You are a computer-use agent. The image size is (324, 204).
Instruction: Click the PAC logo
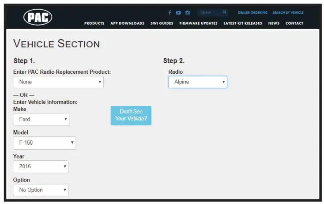(x=38, y=17)
